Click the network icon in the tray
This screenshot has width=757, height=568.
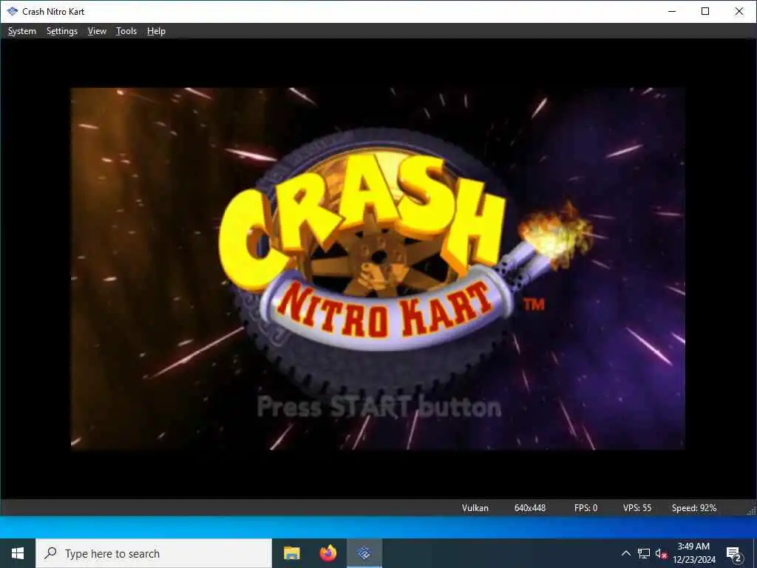pyautogui.click(x=644, y=553)
